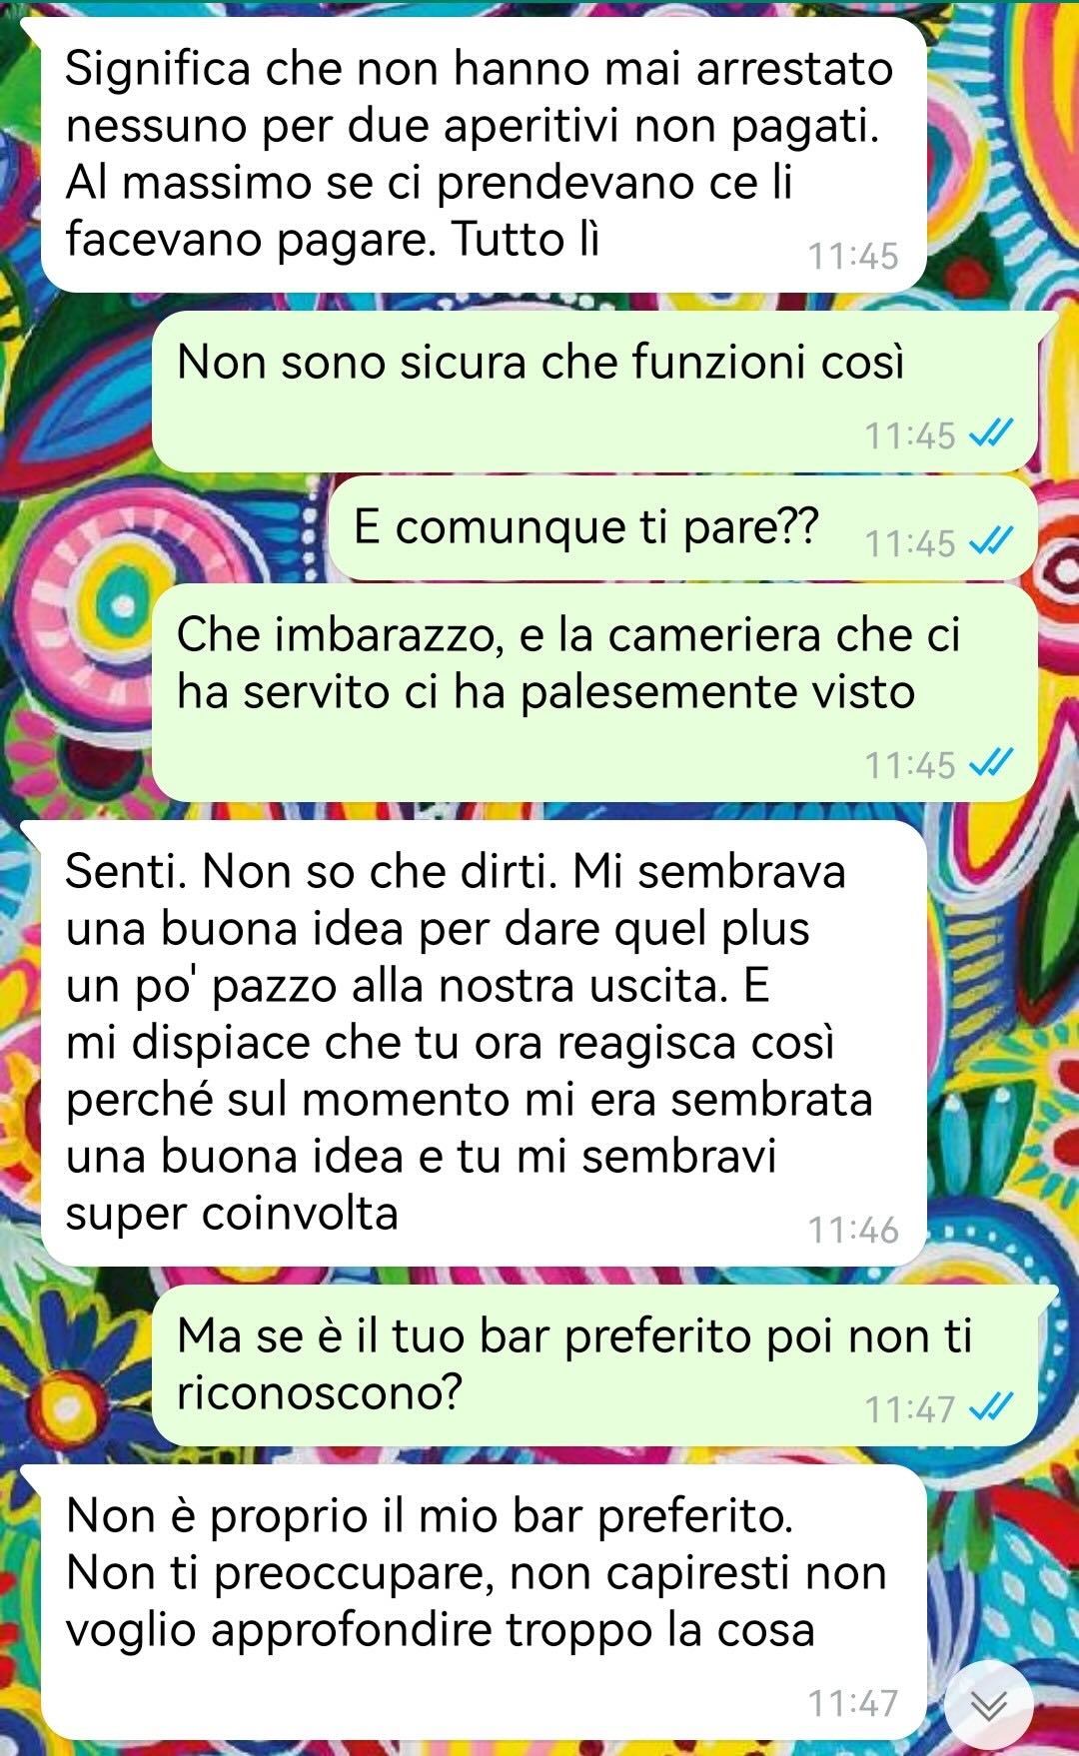Image resolution: width=1079 pixels, height=1756 pixels.
Task: Tap read receipt ticks on 'Non sono sicura' message
Action: tap(992, 435)
